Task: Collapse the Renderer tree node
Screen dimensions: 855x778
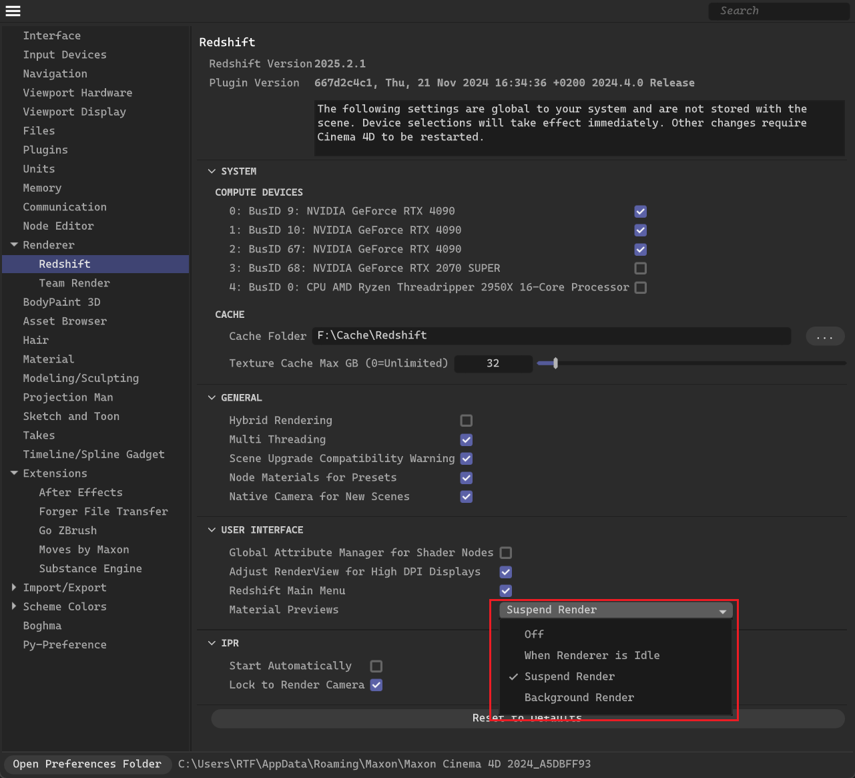Action: [14, 245]
